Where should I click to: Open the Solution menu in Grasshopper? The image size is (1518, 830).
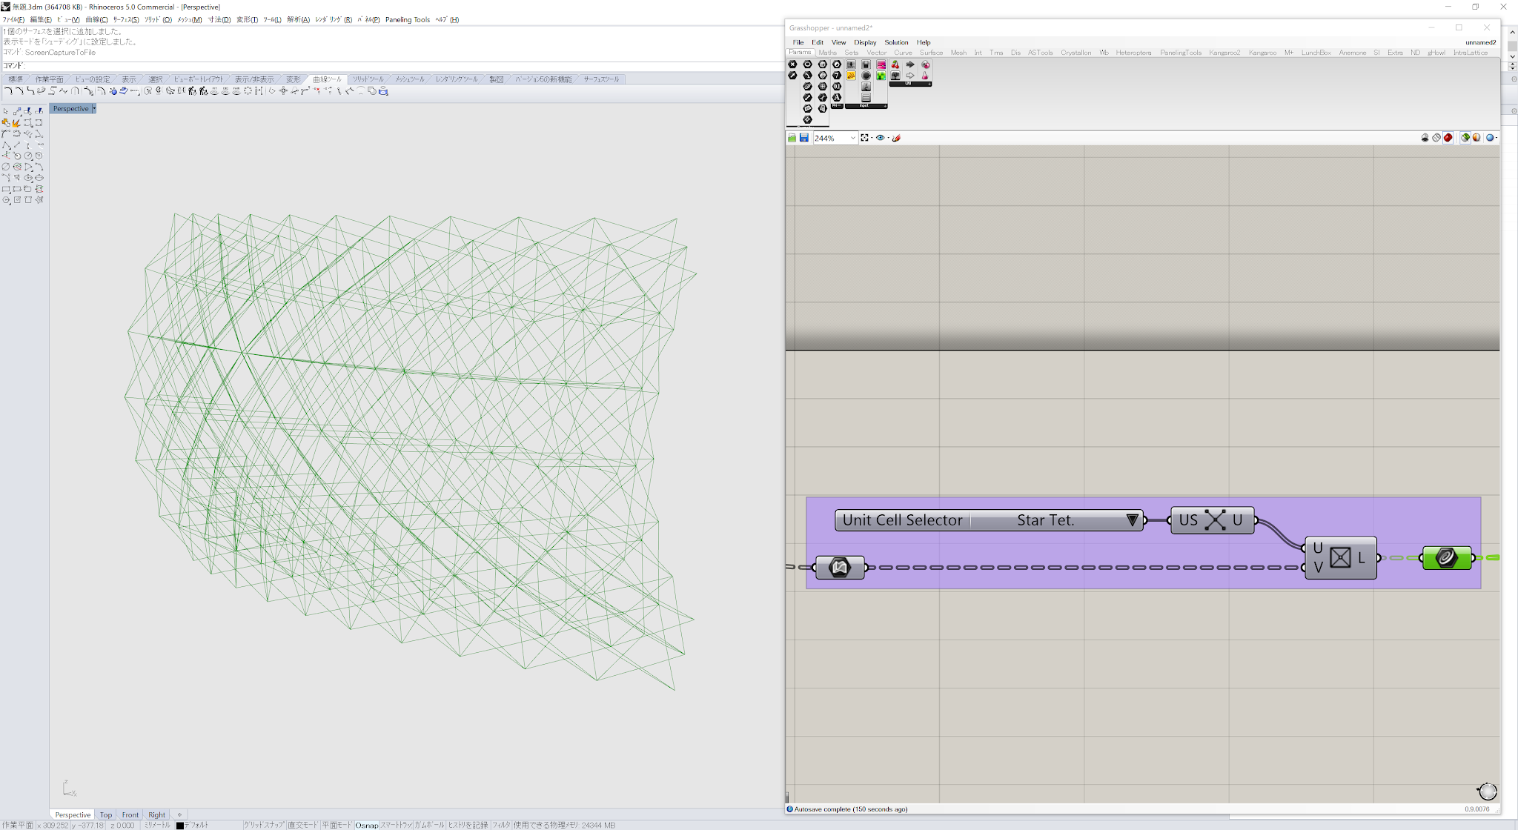[895, 42]
